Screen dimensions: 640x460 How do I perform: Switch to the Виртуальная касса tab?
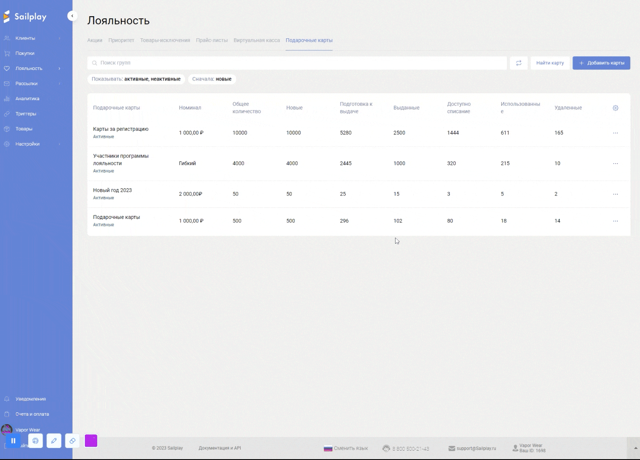[x=256, y=40]
